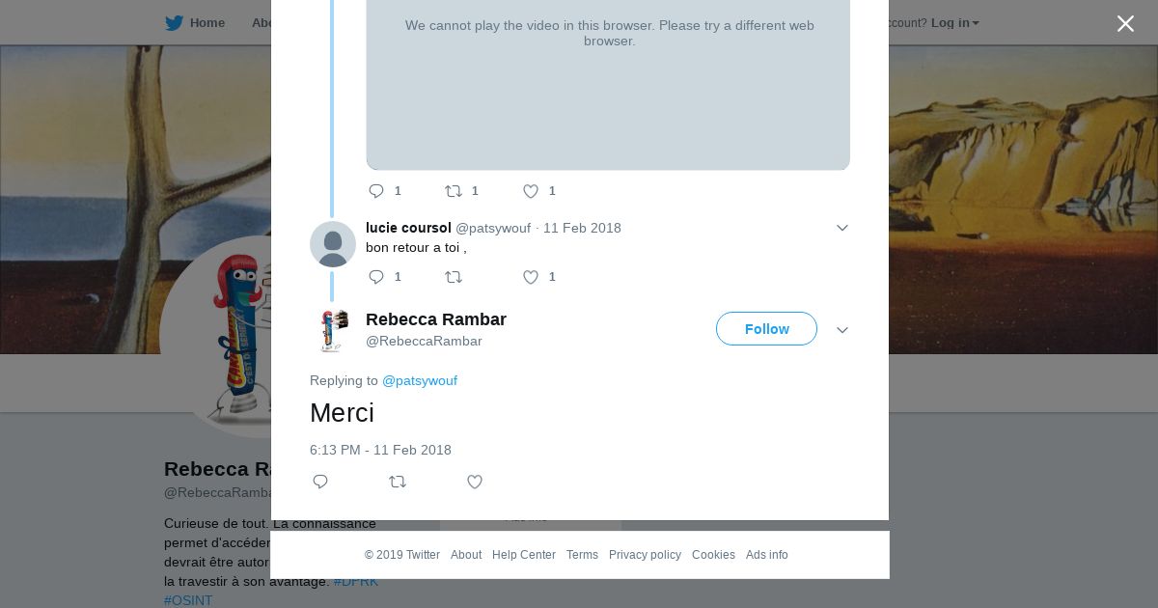
Task: Like the tweet with the unplayable video
Action: coord(531,191)
